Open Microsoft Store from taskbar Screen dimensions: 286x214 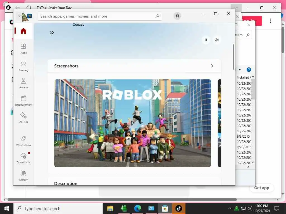click(x=165, y=208)
